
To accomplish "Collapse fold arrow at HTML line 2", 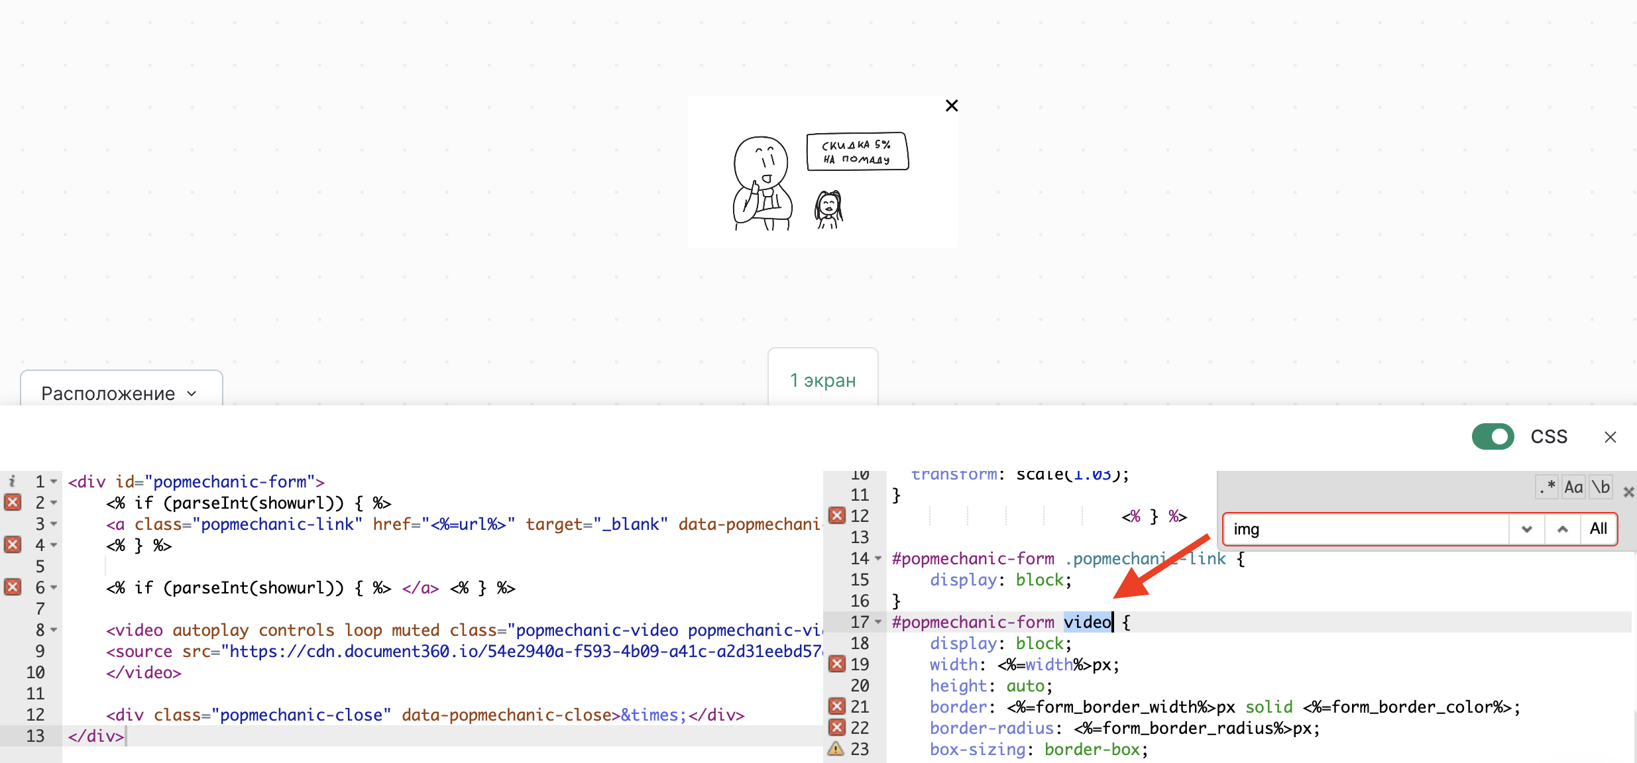I will (54, 503).
